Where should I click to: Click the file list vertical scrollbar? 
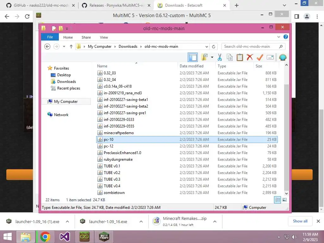coord(286,137)
